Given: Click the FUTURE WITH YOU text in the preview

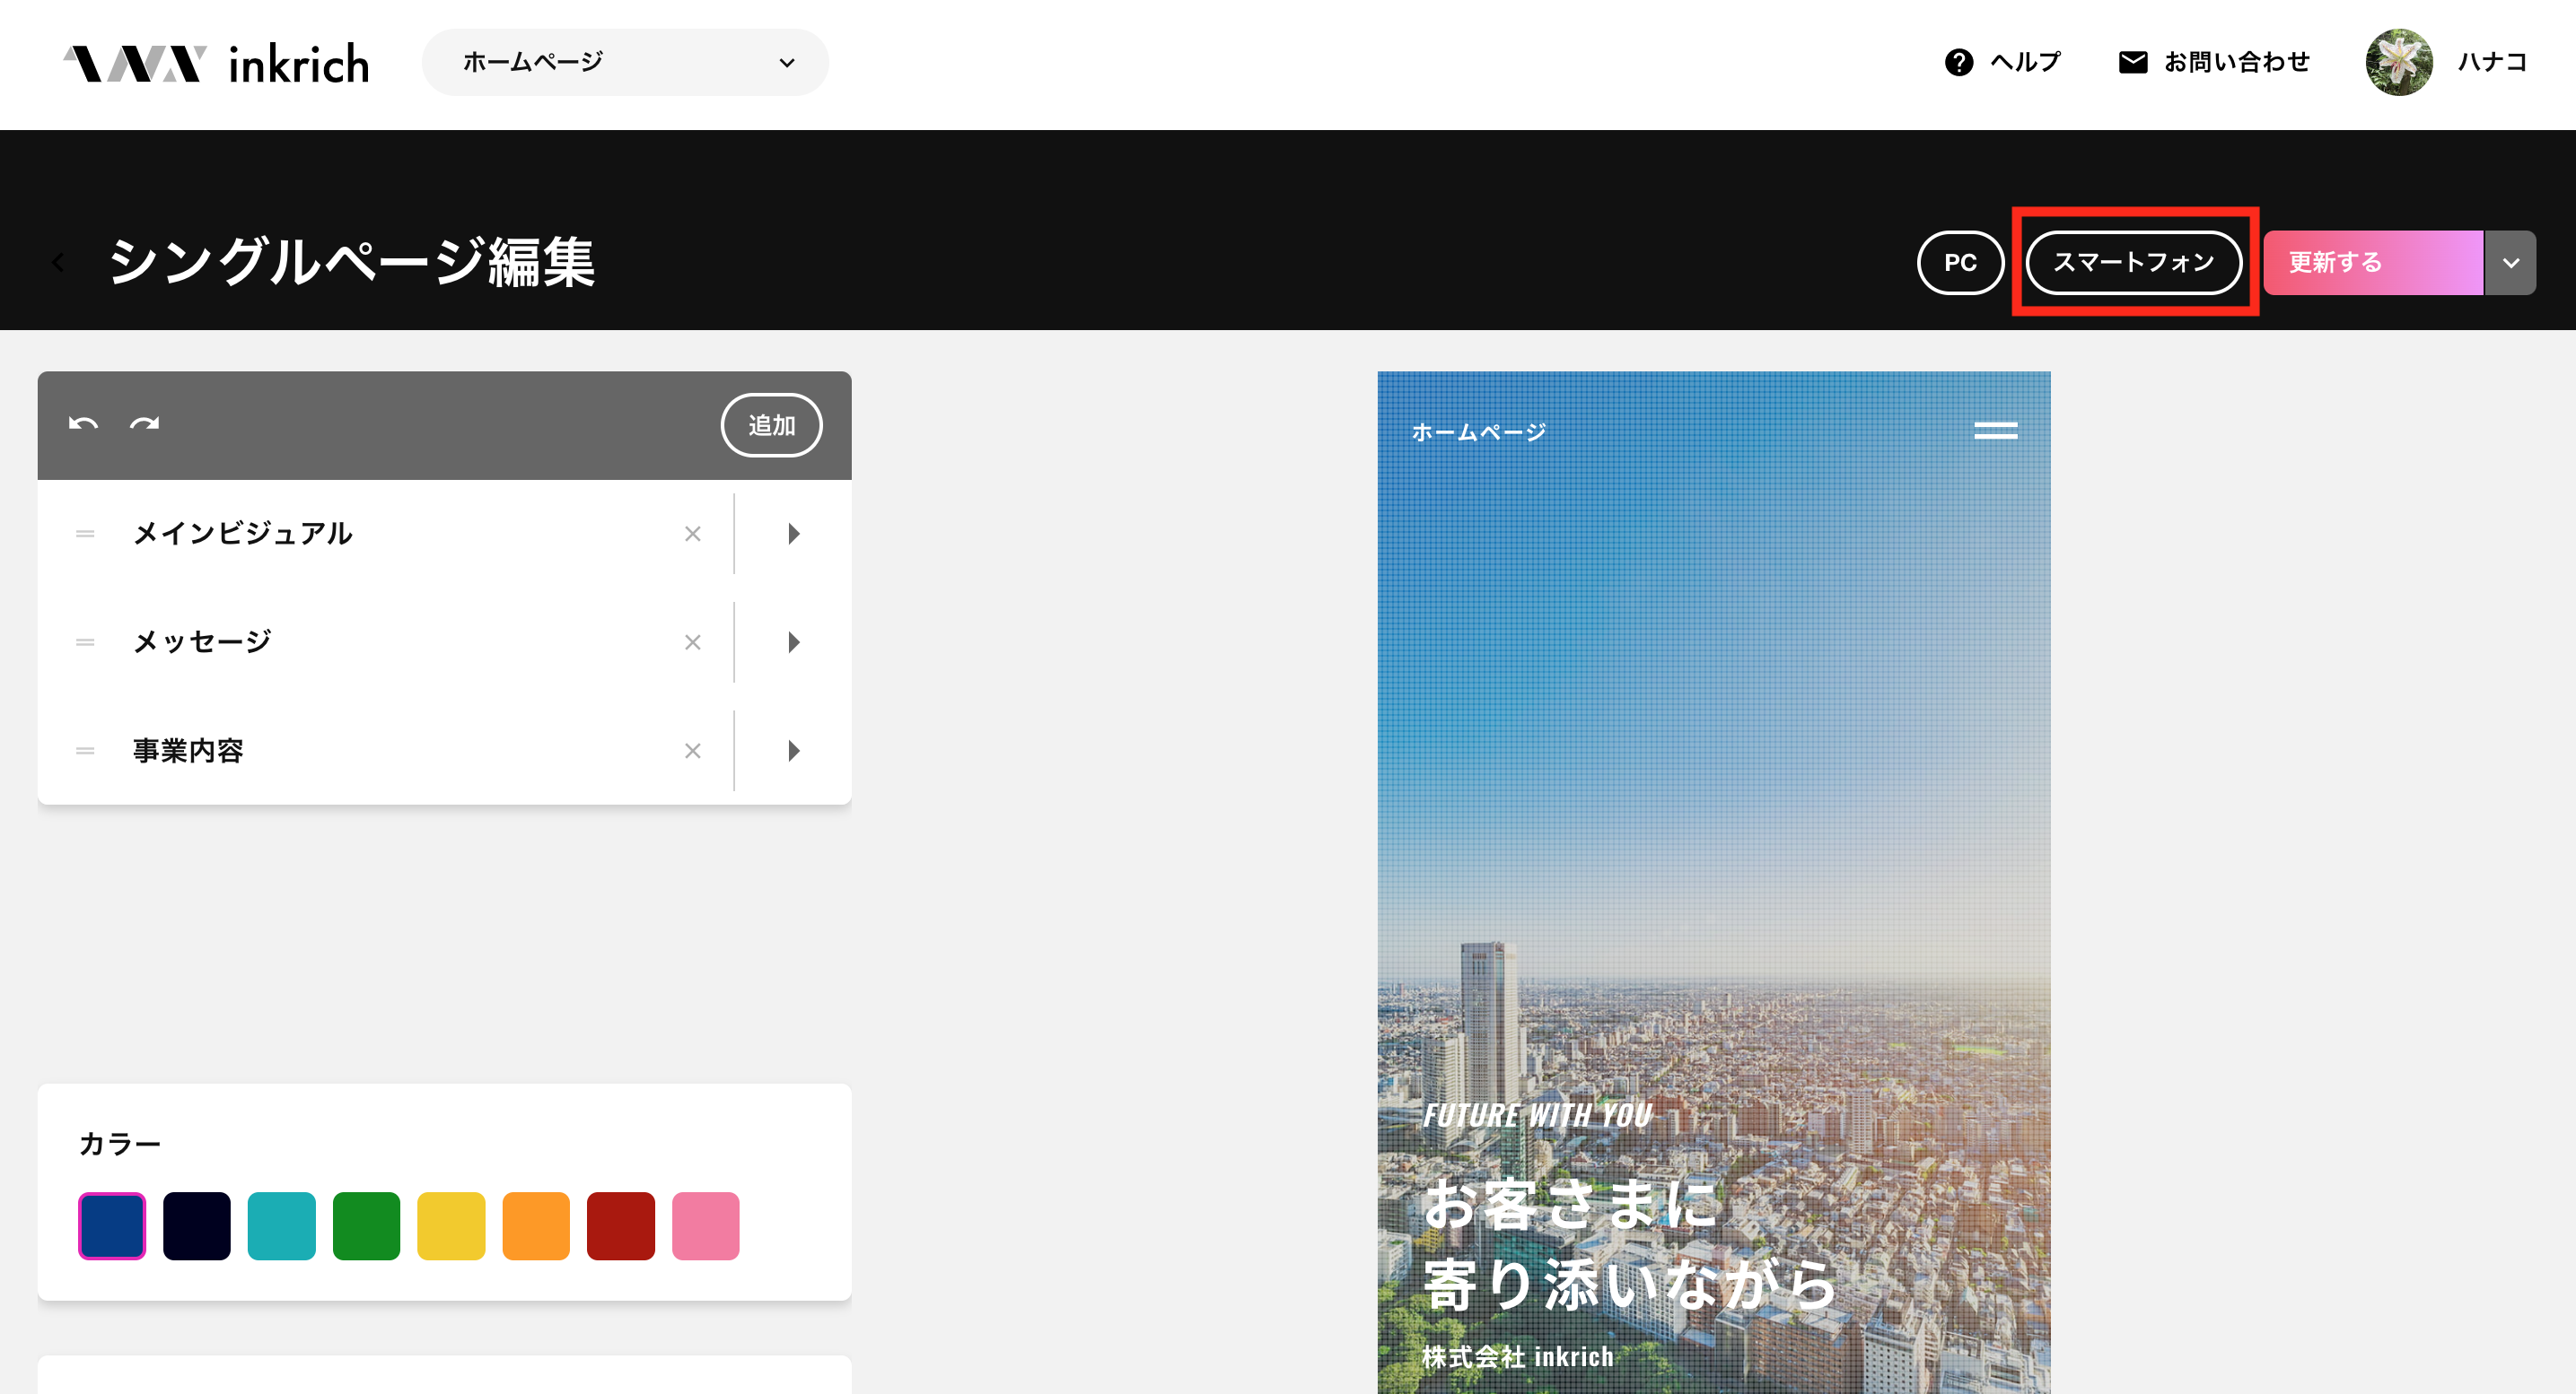Looking at the screenshot, I should coord(1537,1115).
